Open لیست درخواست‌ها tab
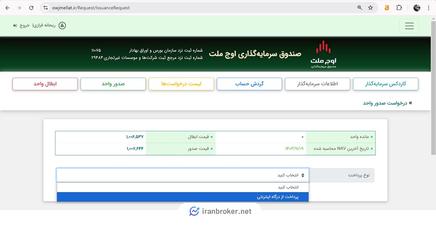436x228 pixels. pyautogui.click(x=181, y=84)
